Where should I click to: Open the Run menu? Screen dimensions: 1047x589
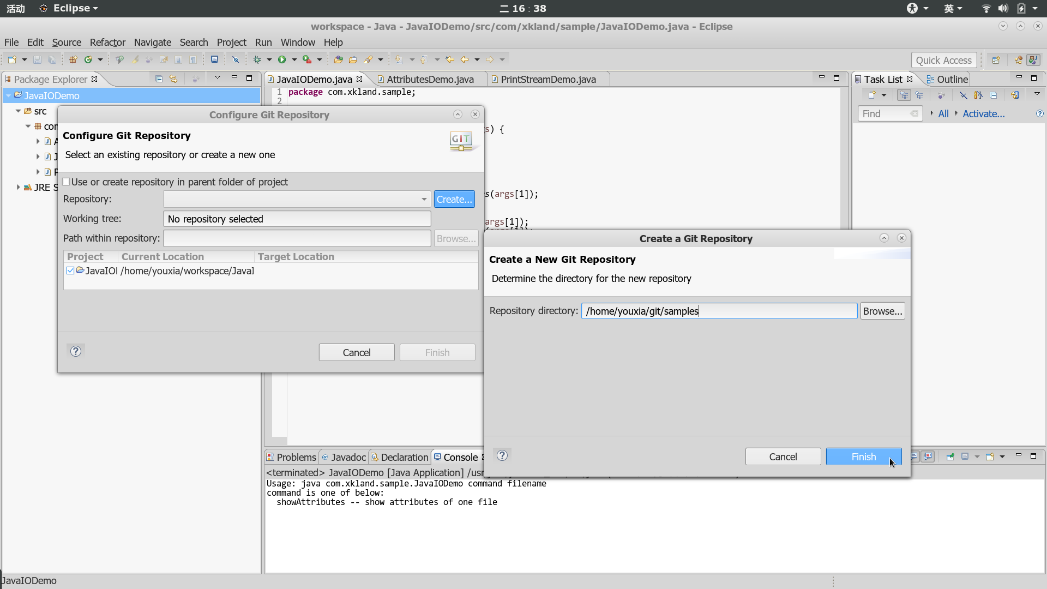(263, 42)
